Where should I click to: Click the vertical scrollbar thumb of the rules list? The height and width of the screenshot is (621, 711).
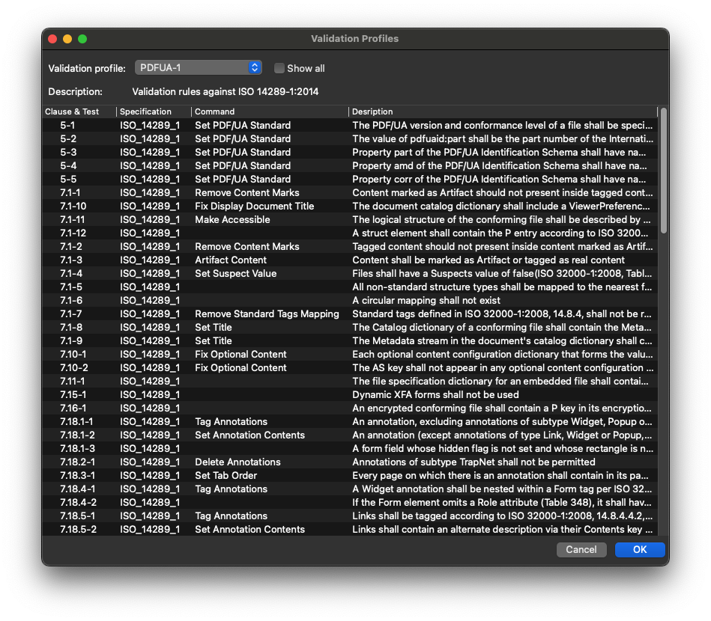[663, 171]
